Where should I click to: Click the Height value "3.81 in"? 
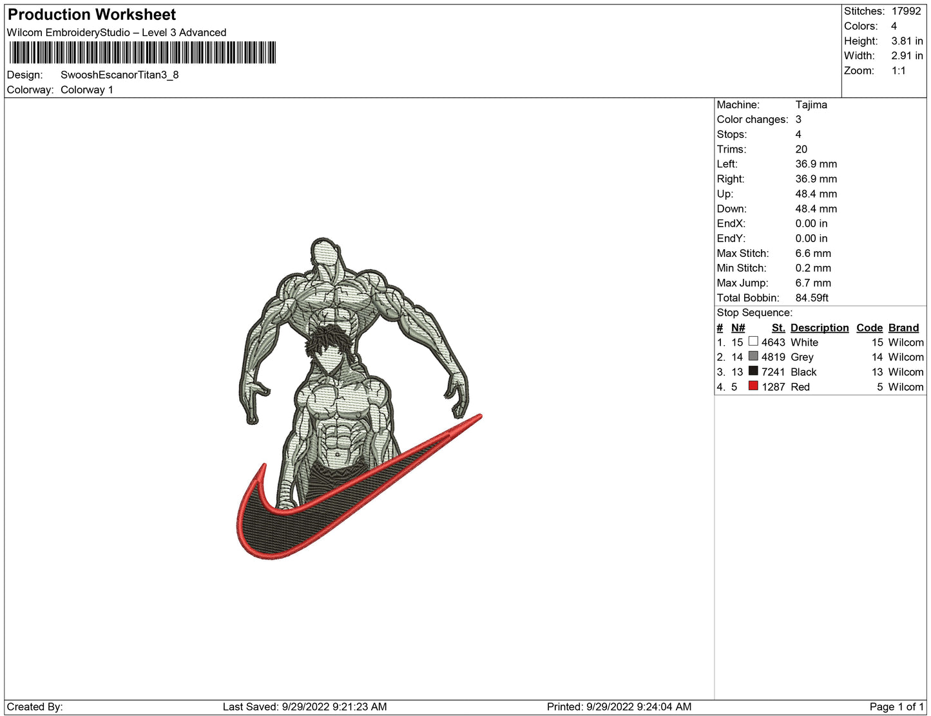(907, 41)
